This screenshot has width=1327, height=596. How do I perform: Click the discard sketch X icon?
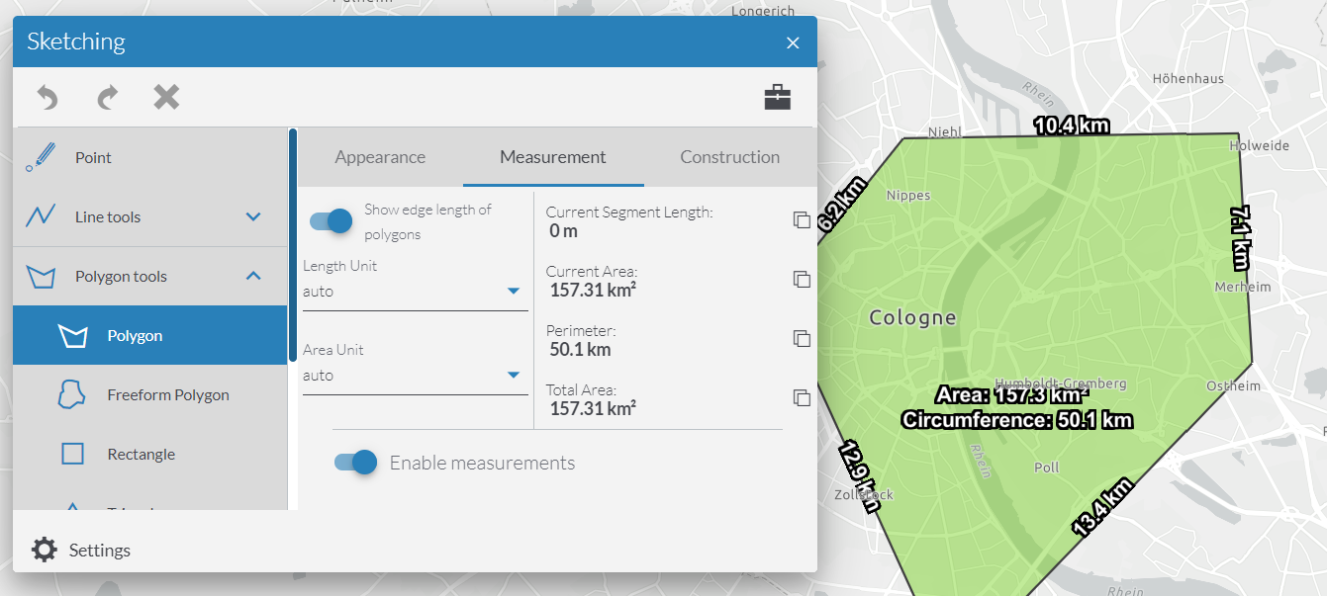(x=166, y=96)
